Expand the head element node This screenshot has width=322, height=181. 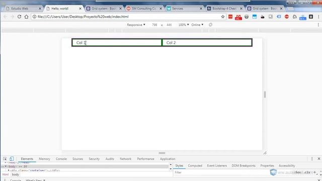tap(6, 162)
